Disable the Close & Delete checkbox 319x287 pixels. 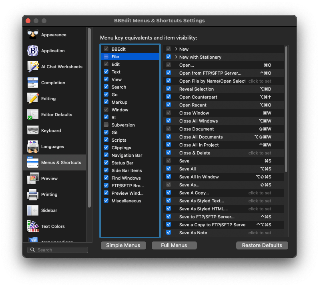click(169, 153)
